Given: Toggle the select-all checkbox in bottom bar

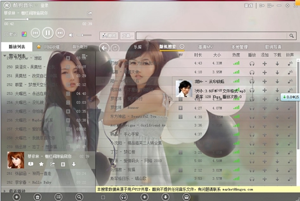Looking at the screenshot, I should [x=103, y=197].
